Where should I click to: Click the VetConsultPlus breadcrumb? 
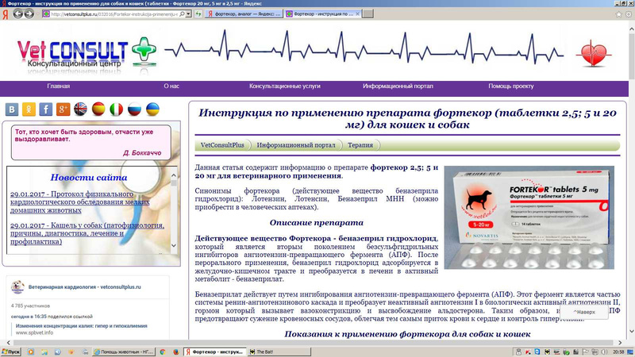pos(222,145)
